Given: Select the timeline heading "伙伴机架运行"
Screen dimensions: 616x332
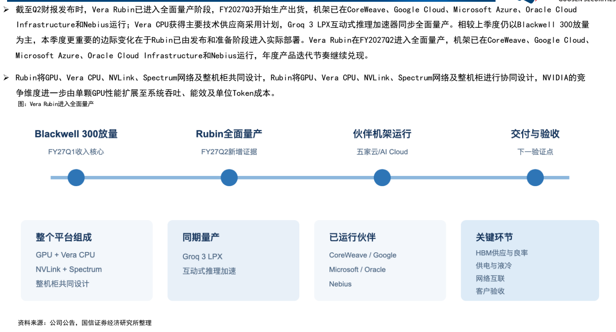Looking at the screenshot, I should pos(382,134).
